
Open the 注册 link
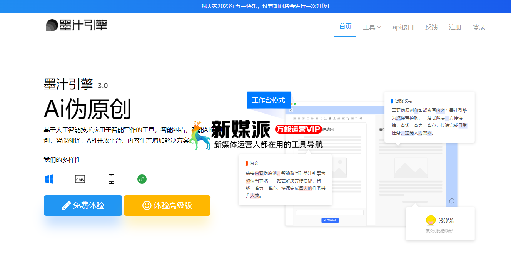pos(455,27)
